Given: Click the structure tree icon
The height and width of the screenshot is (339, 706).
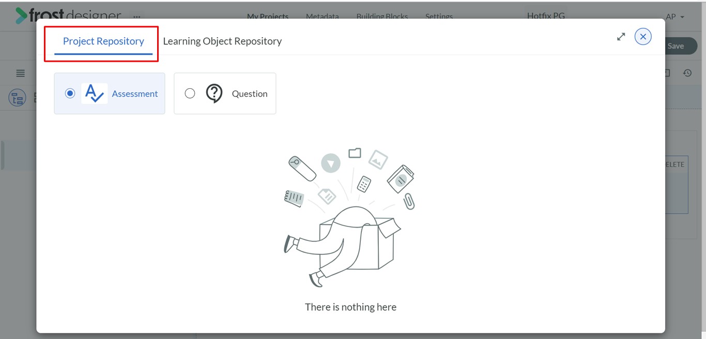Looking at the screenshot, I should pos(17,98).
